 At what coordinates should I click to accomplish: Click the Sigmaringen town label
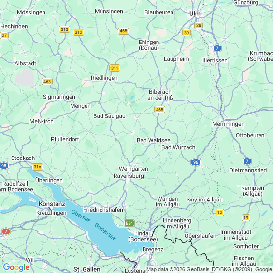click(x=59, y=97)
